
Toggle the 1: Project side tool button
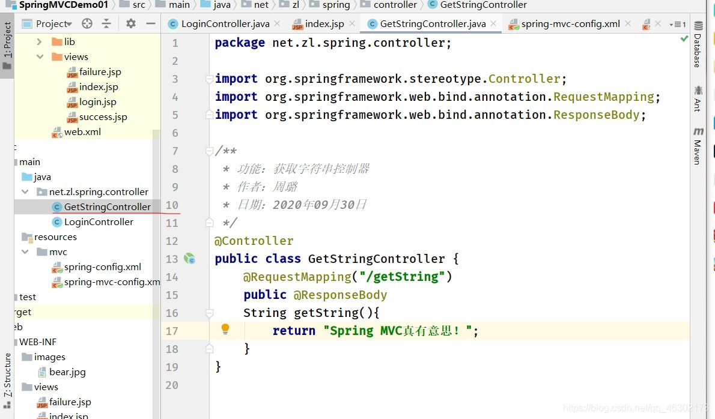(7, 45)
